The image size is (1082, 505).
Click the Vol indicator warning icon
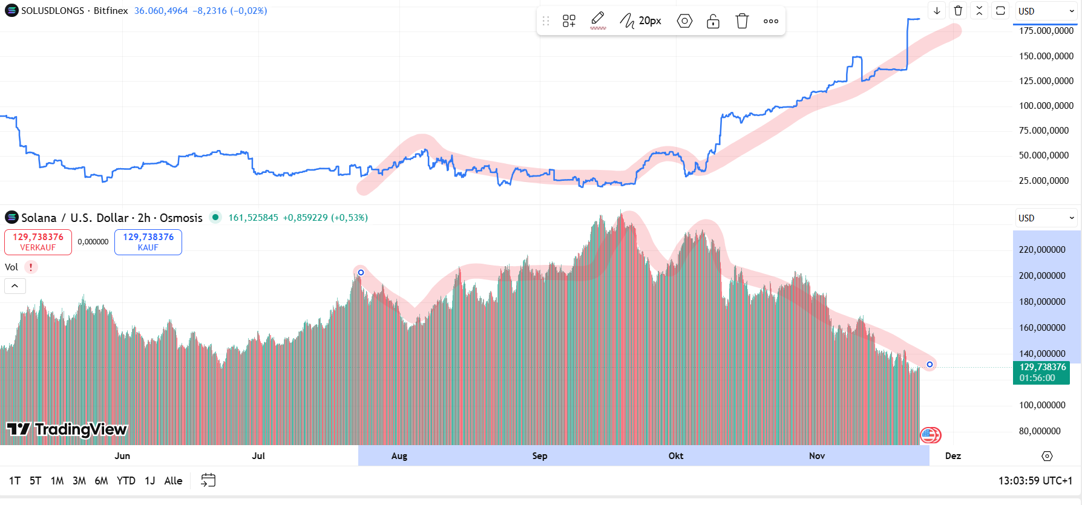31,267
